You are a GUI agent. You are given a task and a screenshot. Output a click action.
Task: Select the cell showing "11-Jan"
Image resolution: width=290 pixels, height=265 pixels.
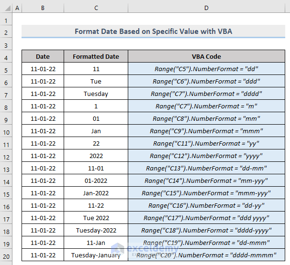tap(96, 243)
